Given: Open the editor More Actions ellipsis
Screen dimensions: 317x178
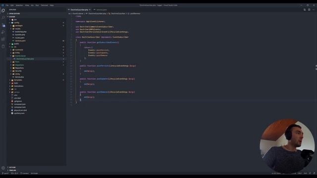Looking at the screenshot, I should tap(314, 10).
